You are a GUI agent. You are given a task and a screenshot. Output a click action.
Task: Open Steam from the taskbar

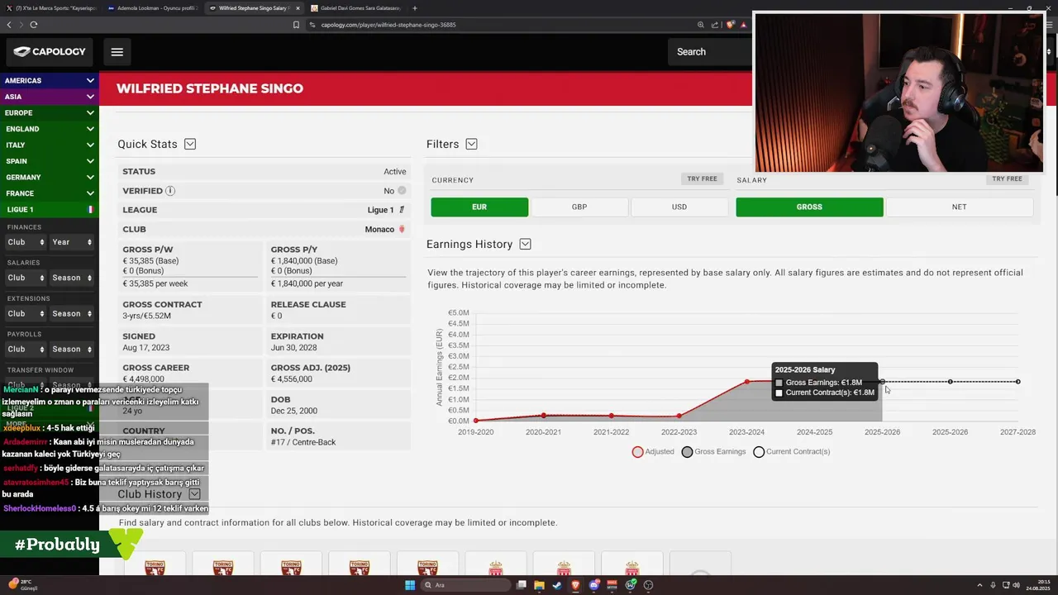pyautogui.click(x=557, y=585)
